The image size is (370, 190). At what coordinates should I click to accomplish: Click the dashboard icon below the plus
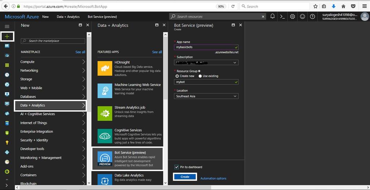tap(7, 46)
